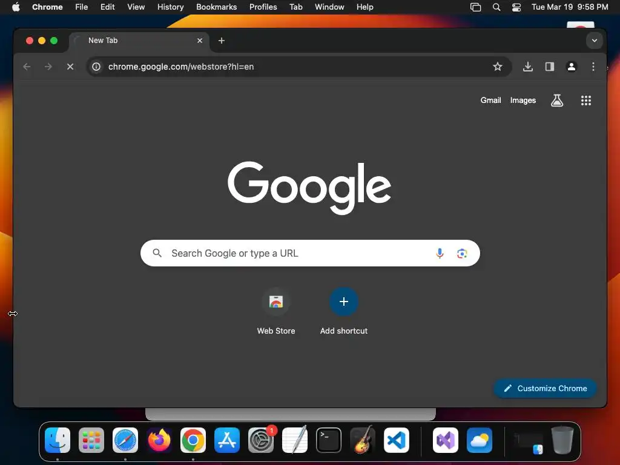Click Chrome icon in the Dock
The width and height of the screenshot is (620, 465).
pos(193,440)
